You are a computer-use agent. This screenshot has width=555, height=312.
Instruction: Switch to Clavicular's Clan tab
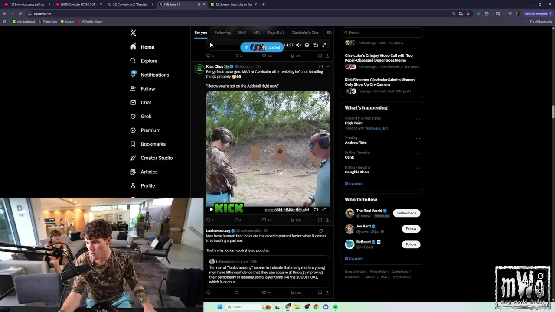pos(305,32)
